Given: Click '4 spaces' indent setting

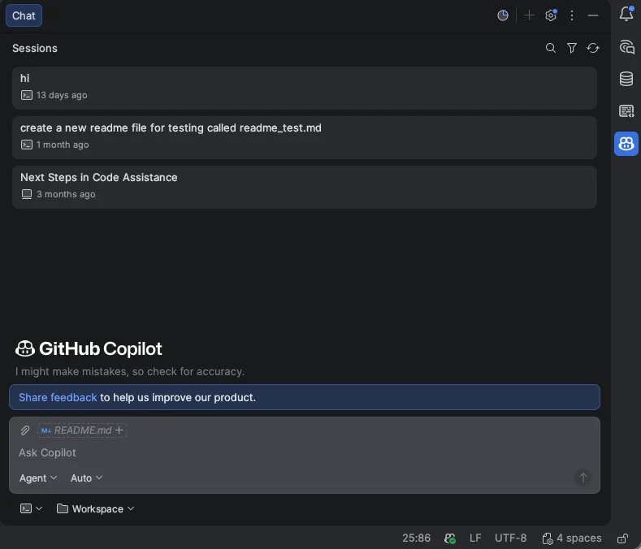Looking at the screenshot, I should (x=572, y=538).
